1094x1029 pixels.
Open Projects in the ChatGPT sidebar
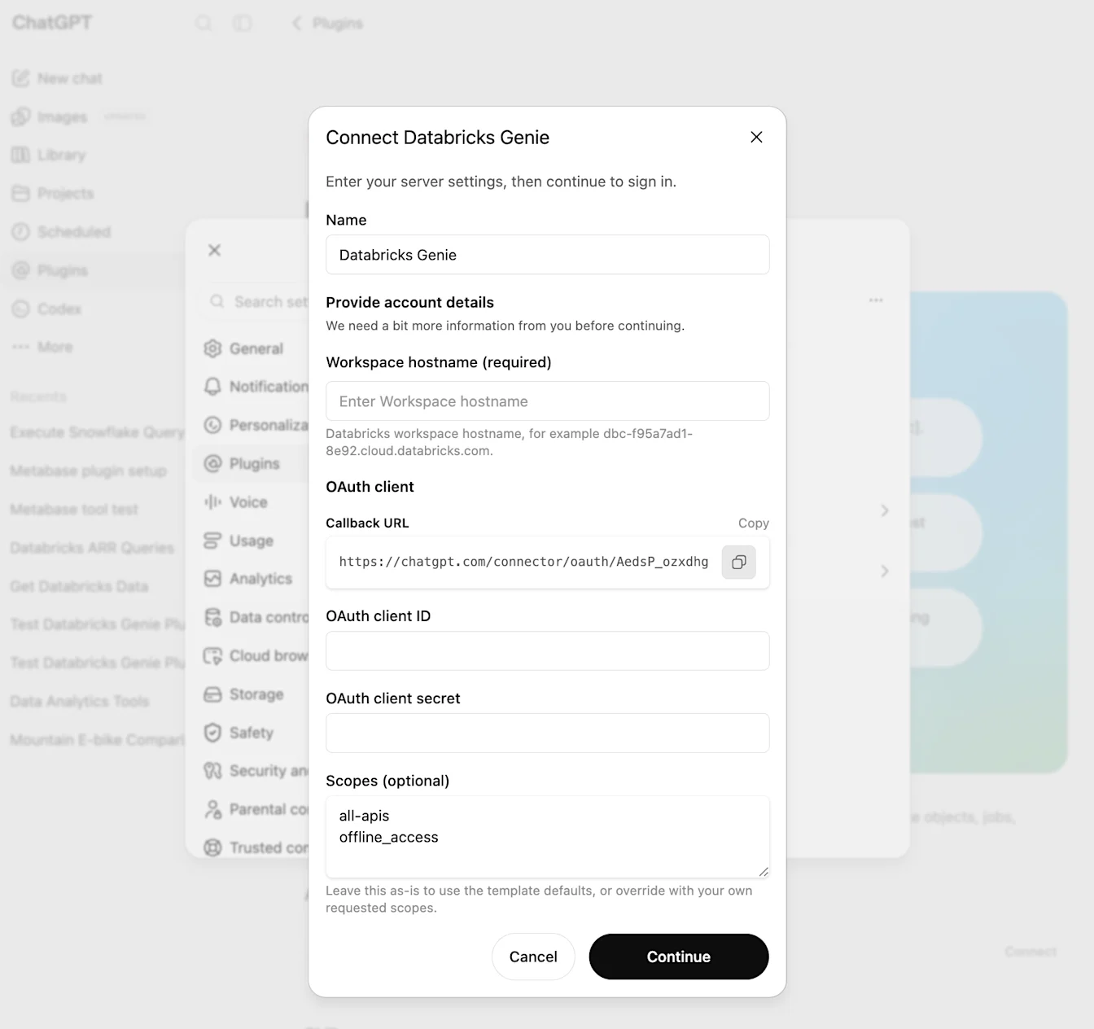54,194
